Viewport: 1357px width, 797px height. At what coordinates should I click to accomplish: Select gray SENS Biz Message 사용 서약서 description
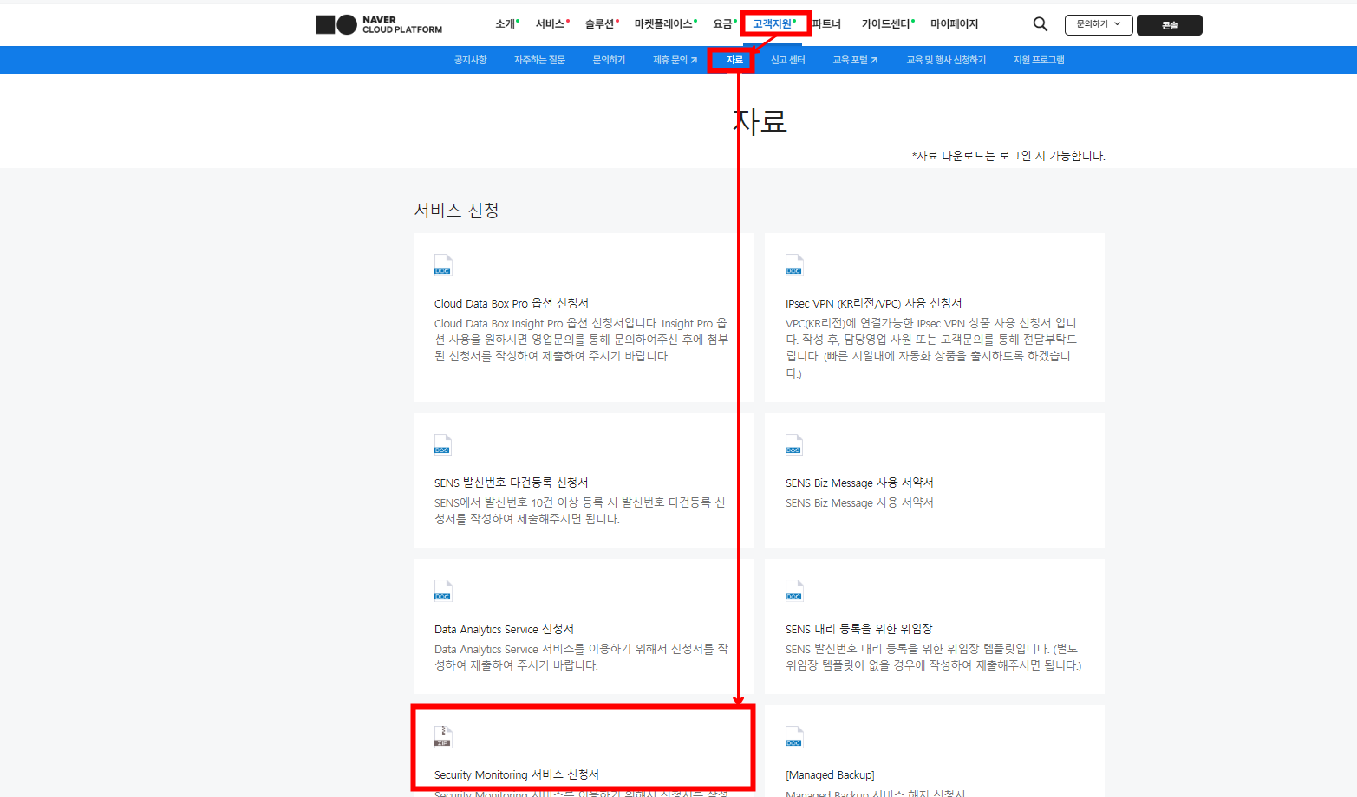(x=859, y=502)
